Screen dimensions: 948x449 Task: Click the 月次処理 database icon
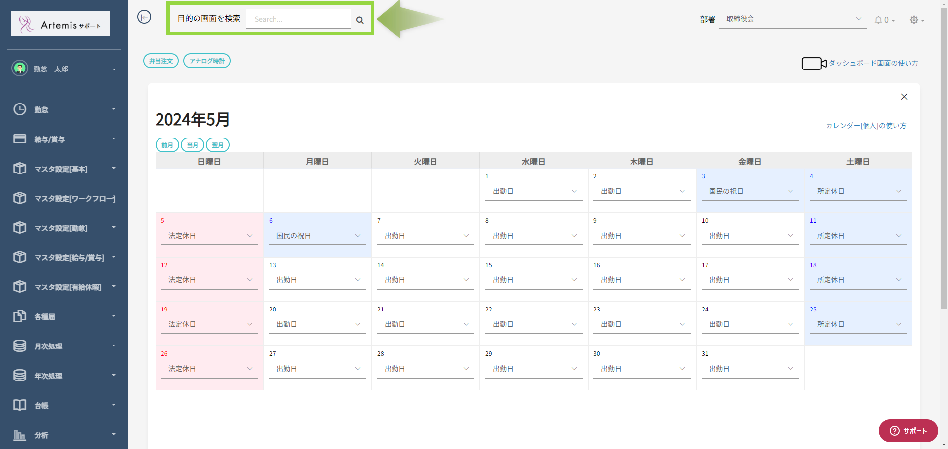coord(20,346)
